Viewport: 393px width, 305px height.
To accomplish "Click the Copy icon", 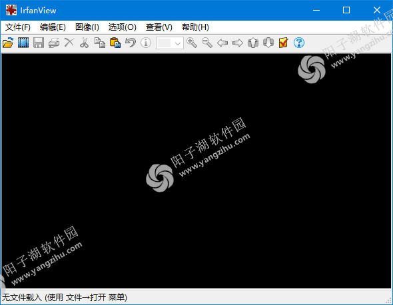I will (100, 43).
